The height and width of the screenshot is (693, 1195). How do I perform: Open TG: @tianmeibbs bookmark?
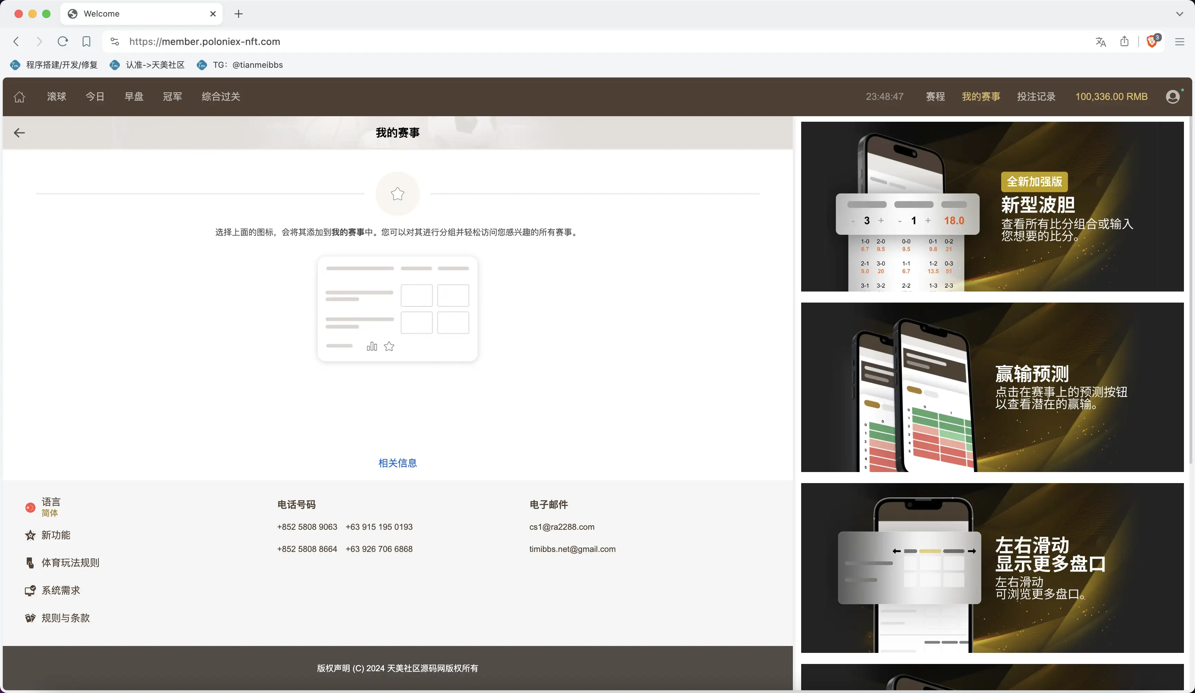pyautogui.click(x=240, y=65)
